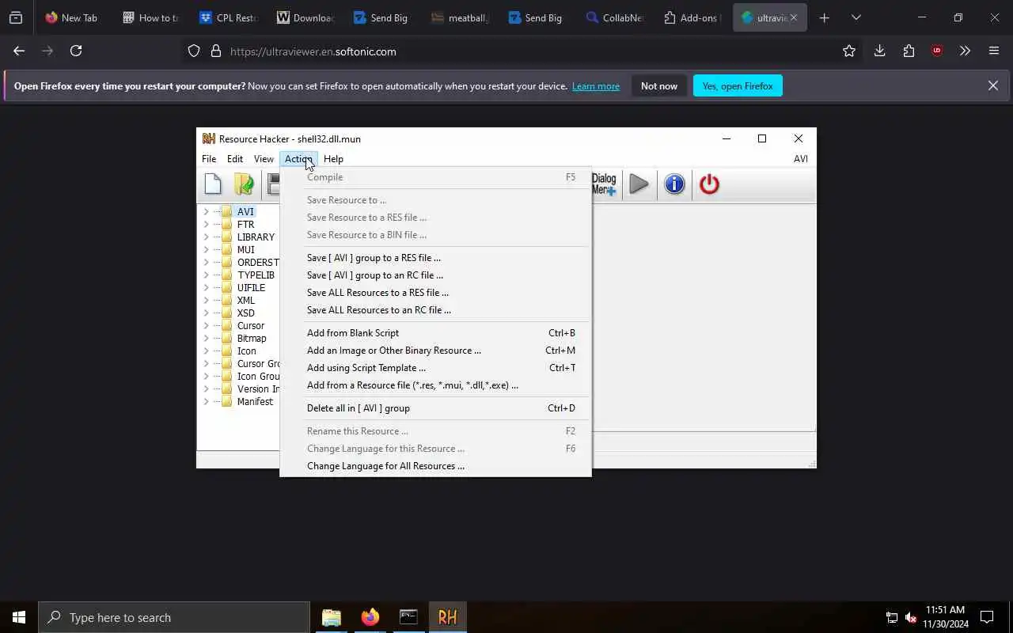Show more tools chevron in Firefox toolbar
This screenshot has width=1013, height=633.
(x=965, y=51)
